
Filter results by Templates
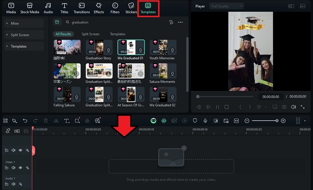pyautogui.click(x=118, y=34)
